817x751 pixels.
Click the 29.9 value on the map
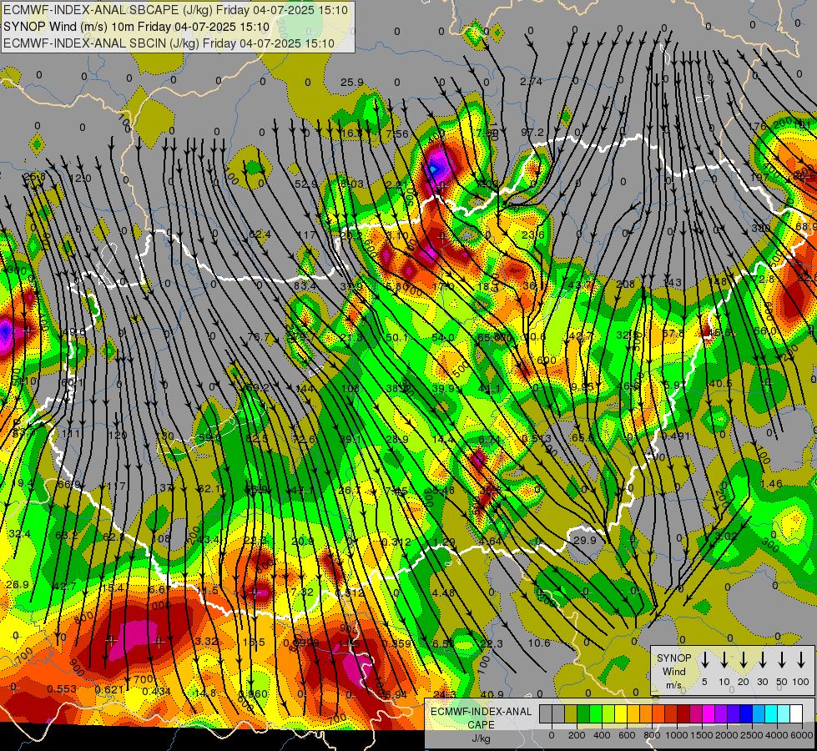coord(585,541)
